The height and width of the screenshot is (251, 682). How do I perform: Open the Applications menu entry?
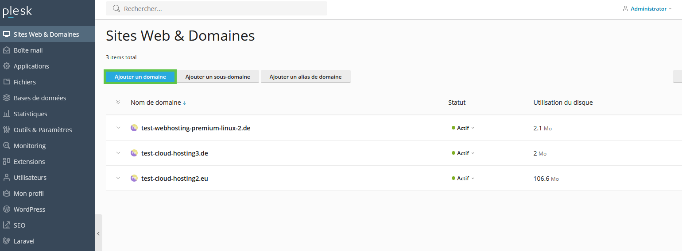point(47,66)
